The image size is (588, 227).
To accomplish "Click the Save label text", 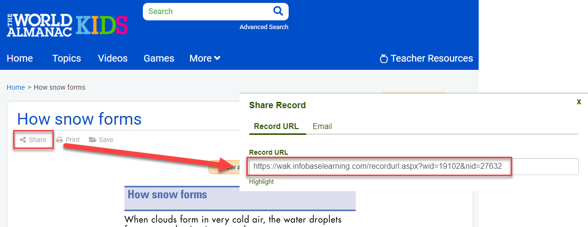I will (106, 140).
